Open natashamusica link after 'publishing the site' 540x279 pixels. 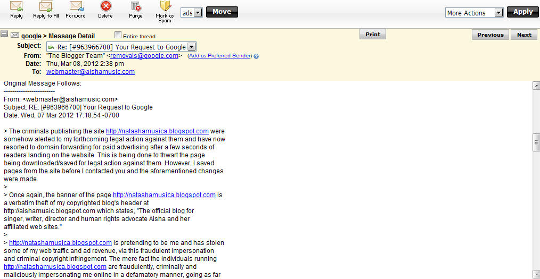[157, 131]
